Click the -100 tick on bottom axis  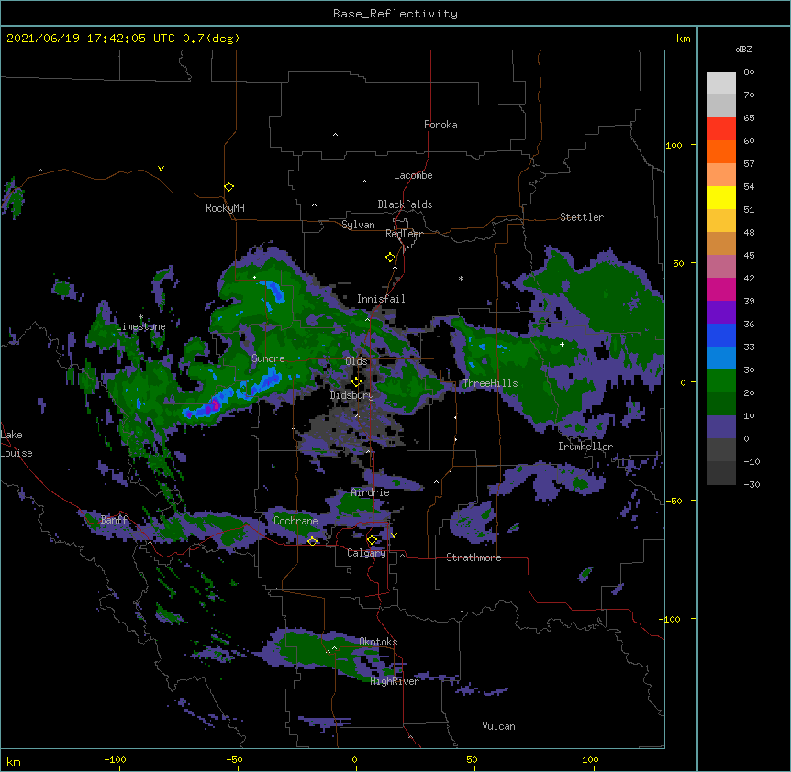point(115,760)
